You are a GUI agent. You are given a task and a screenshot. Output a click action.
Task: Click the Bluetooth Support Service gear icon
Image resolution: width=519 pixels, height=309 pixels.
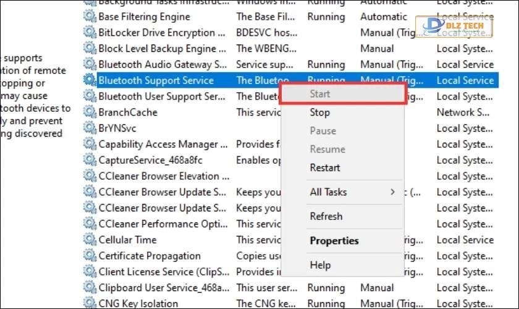tap(90, 80)
